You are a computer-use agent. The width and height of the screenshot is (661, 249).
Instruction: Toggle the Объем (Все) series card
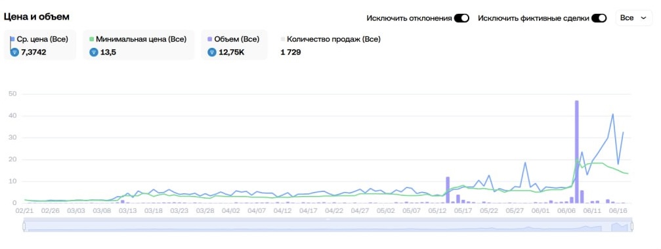point(234,45)
